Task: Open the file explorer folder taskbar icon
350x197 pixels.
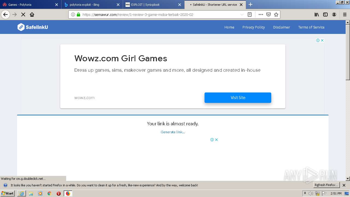Action: 31,193
